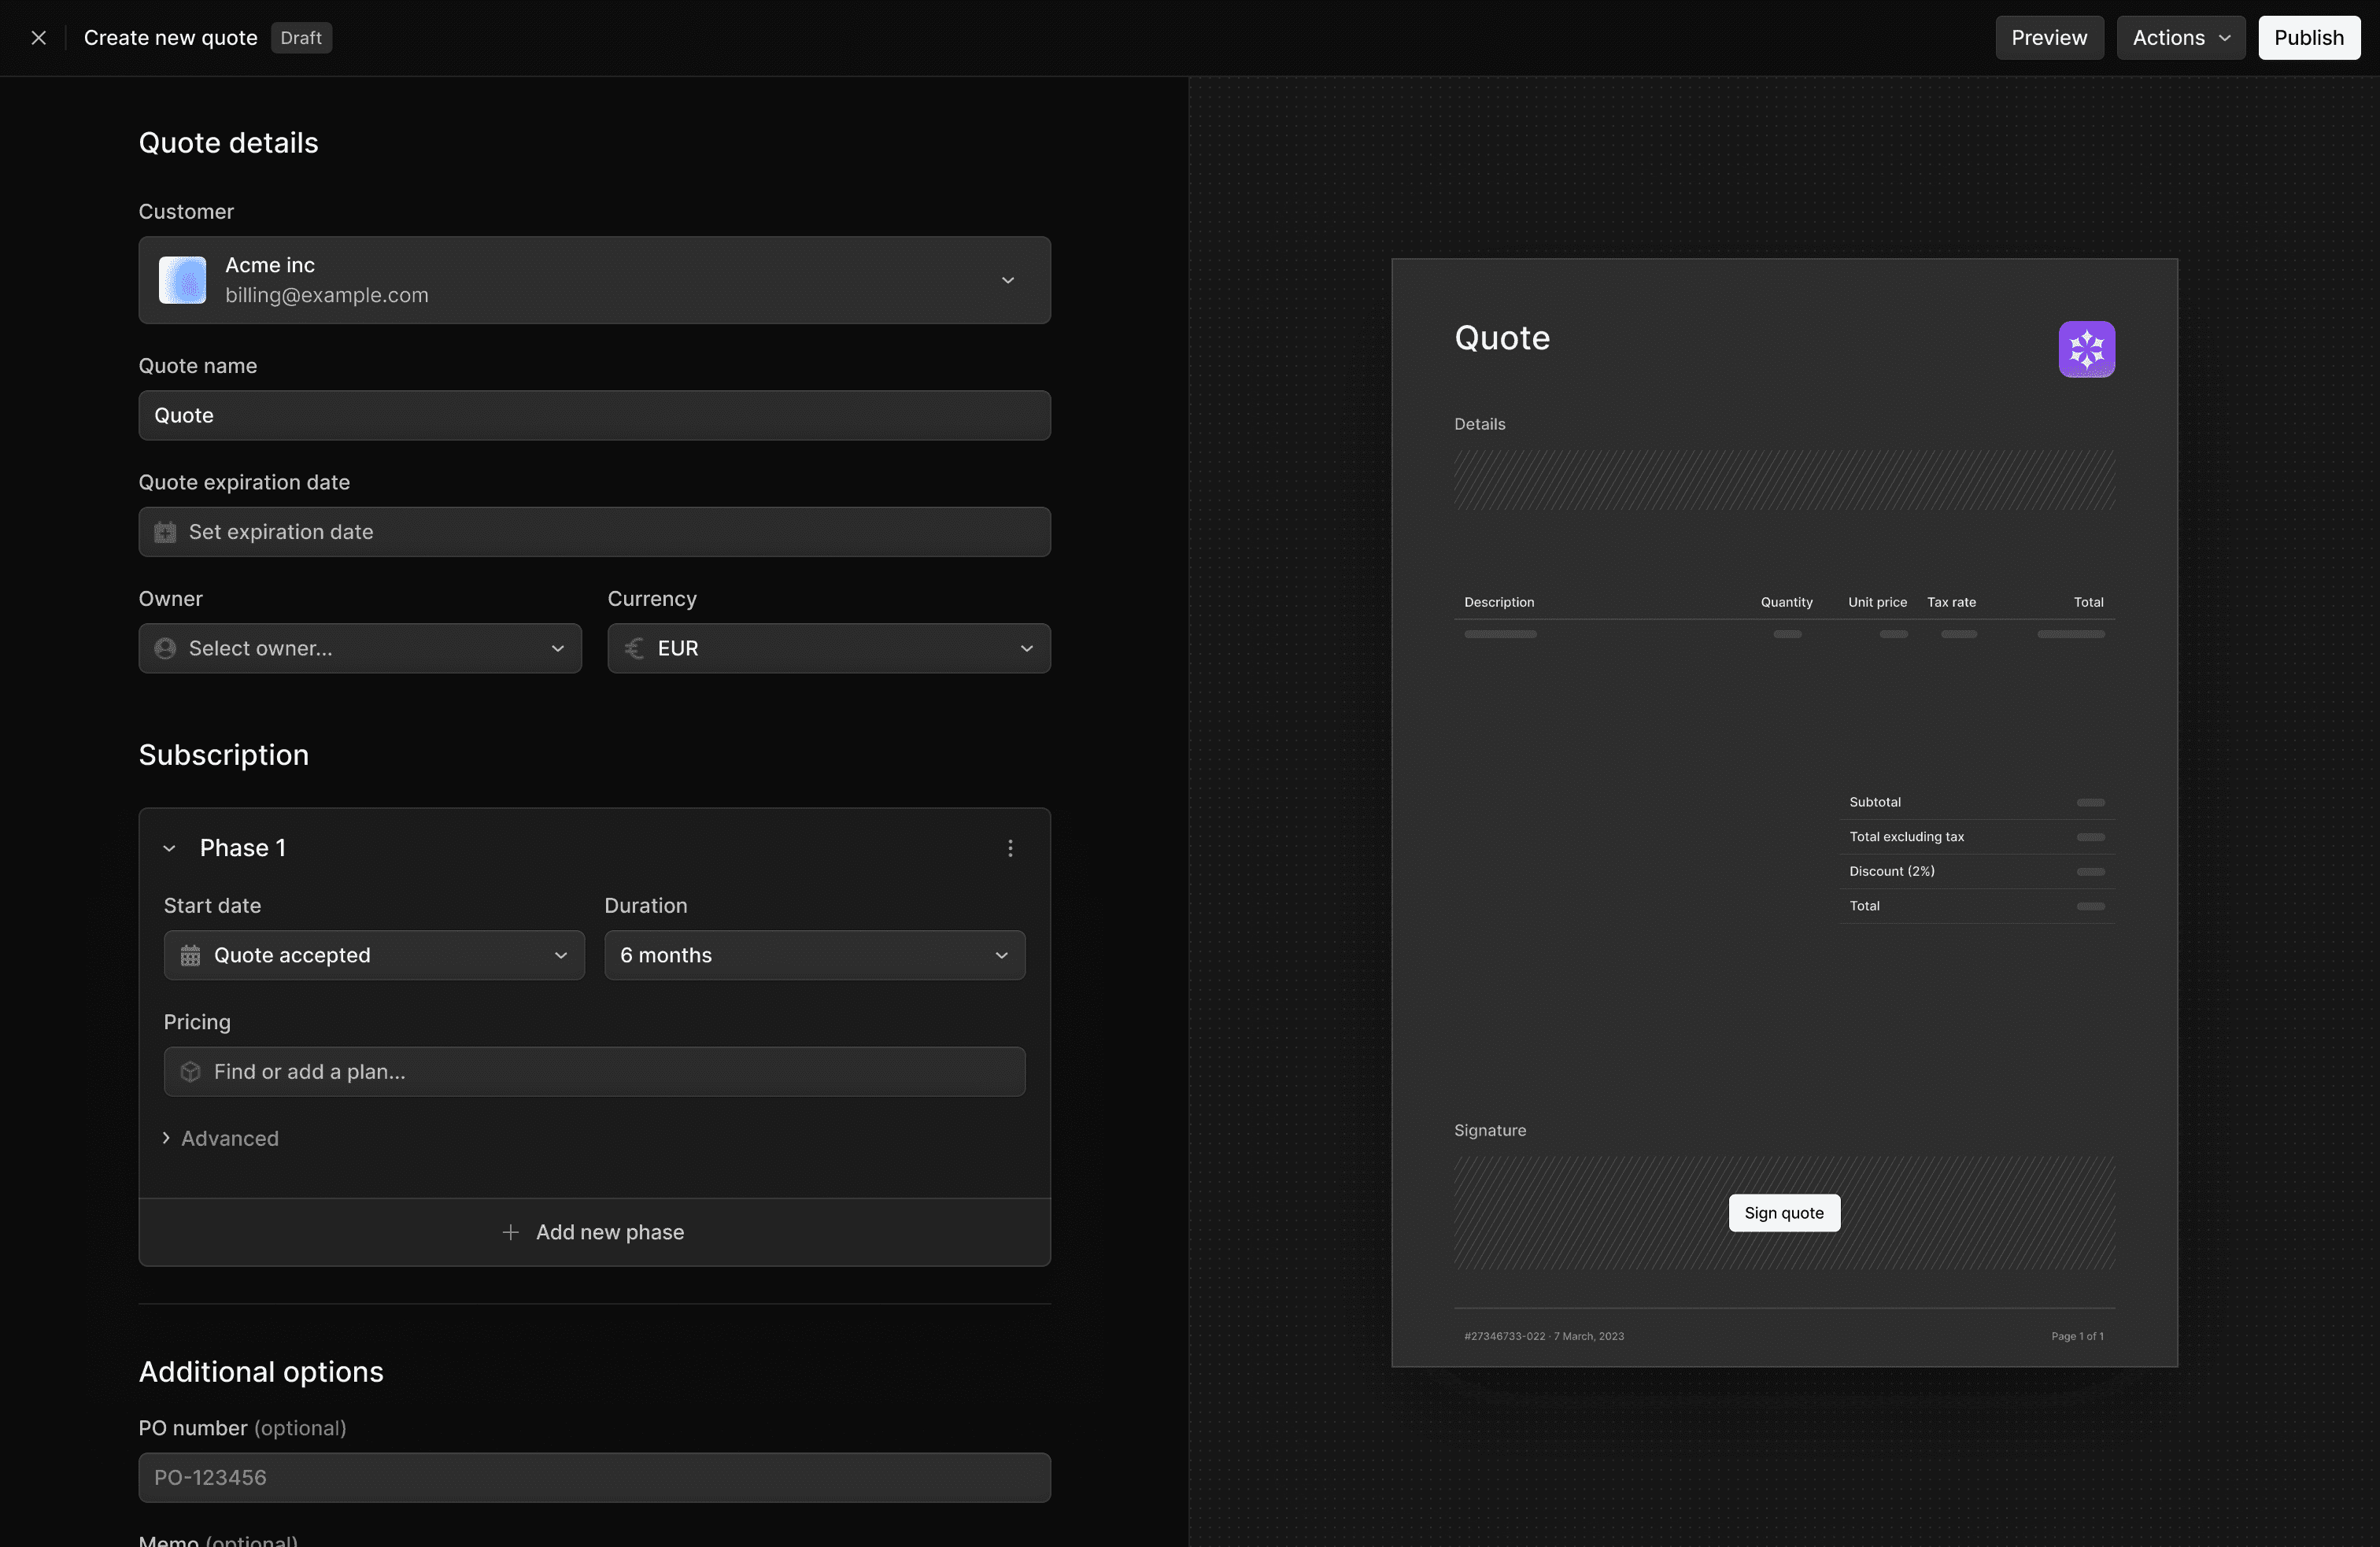This screenshot has width=2380, height=1547.
Task: Click the person icon in Owner field
Action: 165,649
